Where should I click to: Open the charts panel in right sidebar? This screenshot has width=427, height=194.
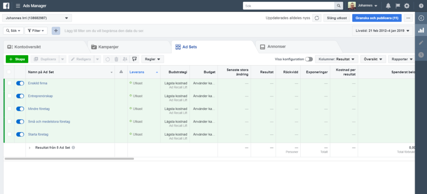(421, 30)
